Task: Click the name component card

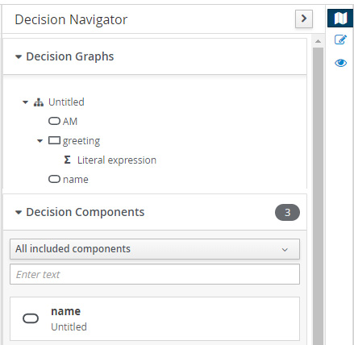Action: click(x=155, y=318)
